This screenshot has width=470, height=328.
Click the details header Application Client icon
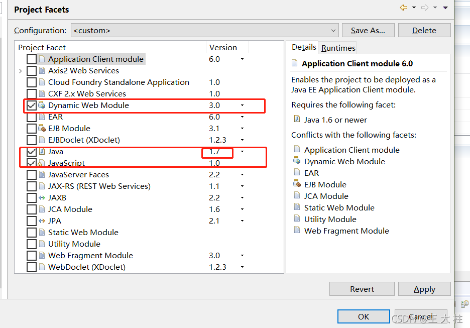pyautogui.click(x=295, y=63)
